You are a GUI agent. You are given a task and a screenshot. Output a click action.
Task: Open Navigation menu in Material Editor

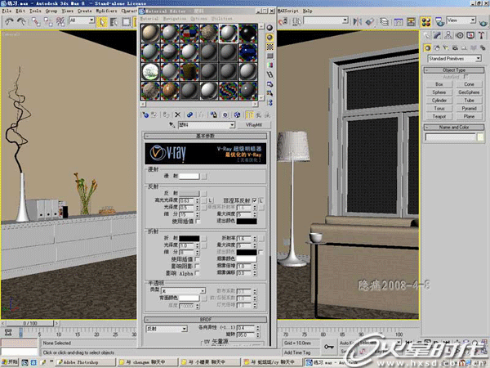(x=175, y=19)
